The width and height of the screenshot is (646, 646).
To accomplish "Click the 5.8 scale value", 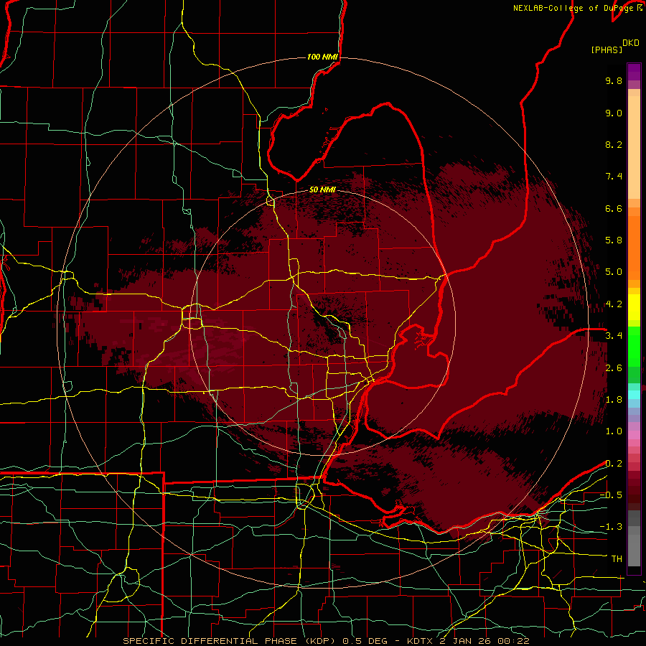I will 614,240.
